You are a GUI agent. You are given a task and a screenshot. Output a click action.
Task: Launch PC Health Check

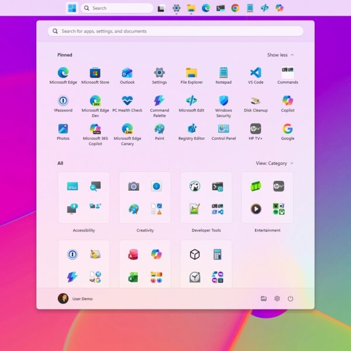127,104
